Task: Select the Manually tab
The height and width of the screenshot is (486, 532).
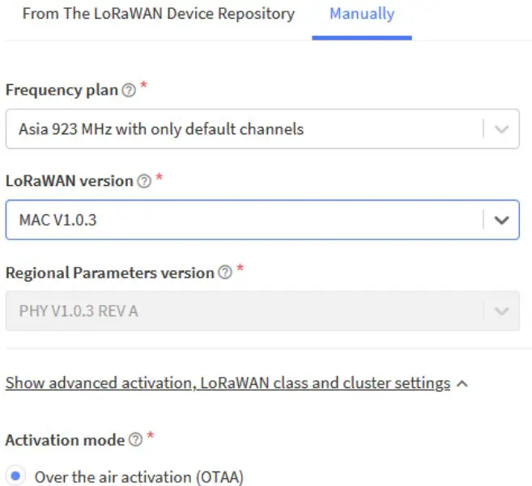Action: 362,15
